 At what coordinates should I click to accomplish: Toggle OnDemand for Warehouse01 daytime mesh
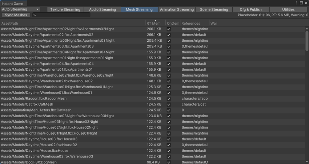pos(169,93)
